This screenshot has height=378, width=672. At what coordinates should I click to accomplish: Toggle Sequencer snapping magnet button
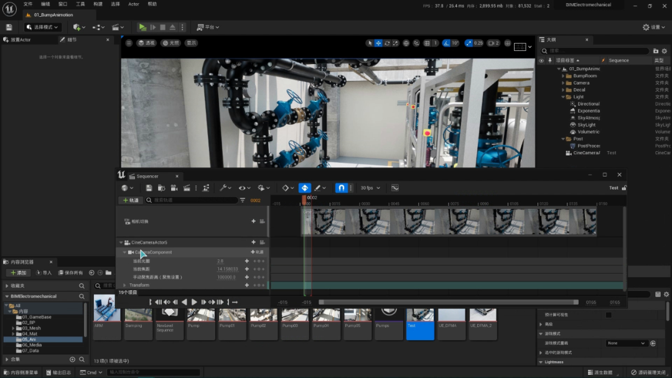click(x=342, y=188)
